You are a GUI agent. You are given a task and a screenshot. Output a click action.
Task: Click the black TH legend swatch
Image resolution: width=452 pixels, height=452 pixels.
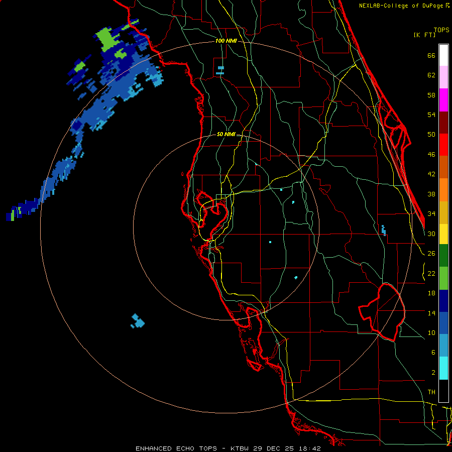point(443,391)
